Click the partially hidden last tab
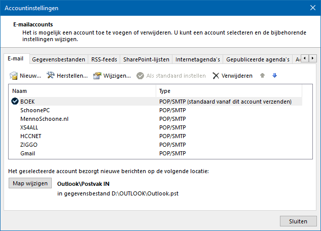The width and height of the screenshot is (321, 231). point(298,59)
